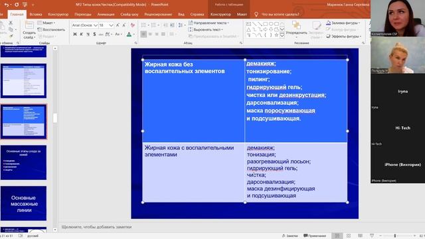Screen dimensions: 425x239
Task: Open the font name combo box
Action: click(84, 25)
